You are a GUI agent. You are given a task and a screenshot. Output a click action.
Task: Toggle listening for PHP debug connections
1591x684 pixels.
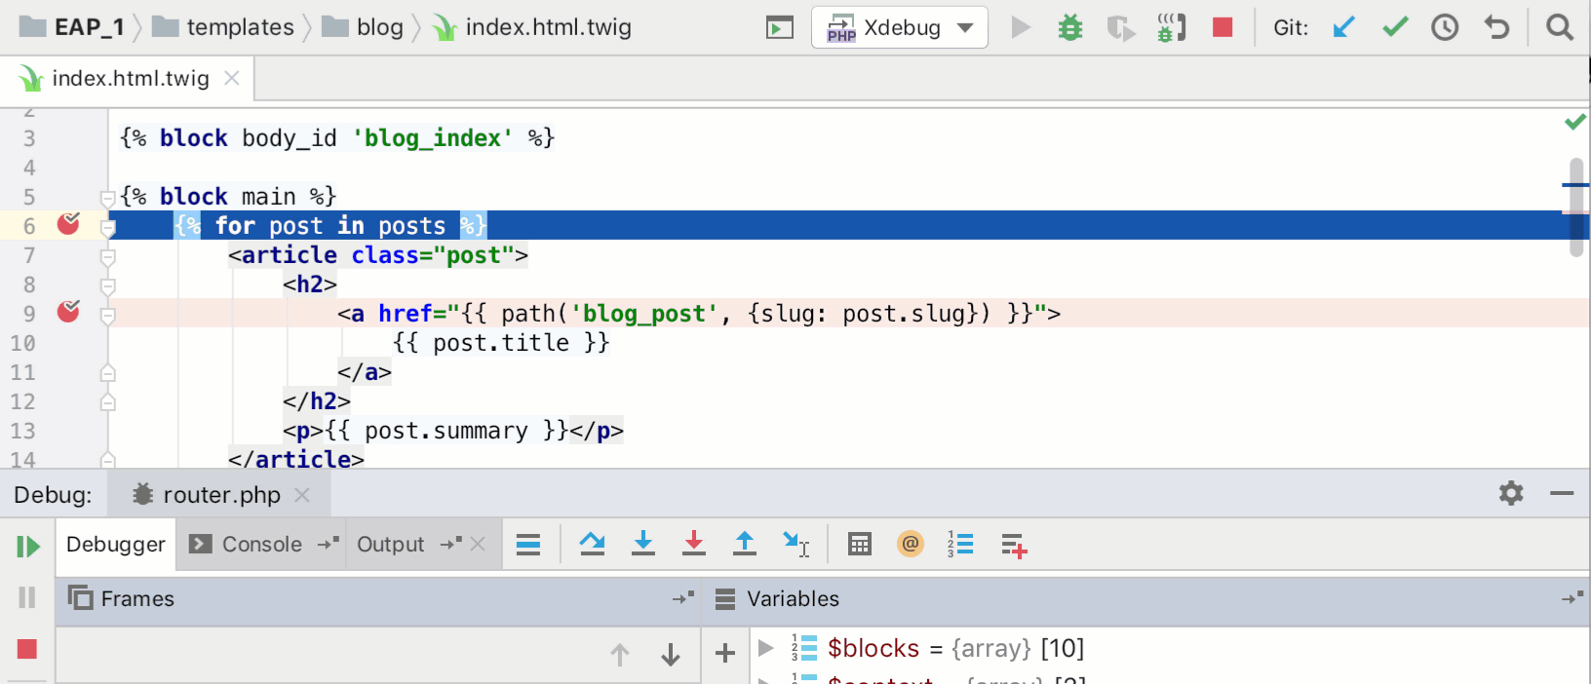(x=1171, y=27)
